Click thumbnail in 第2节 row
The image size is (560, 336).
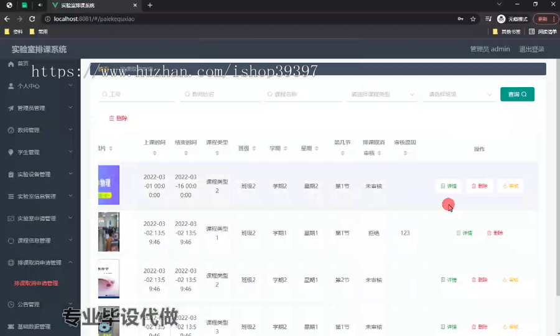pos(109,279)
